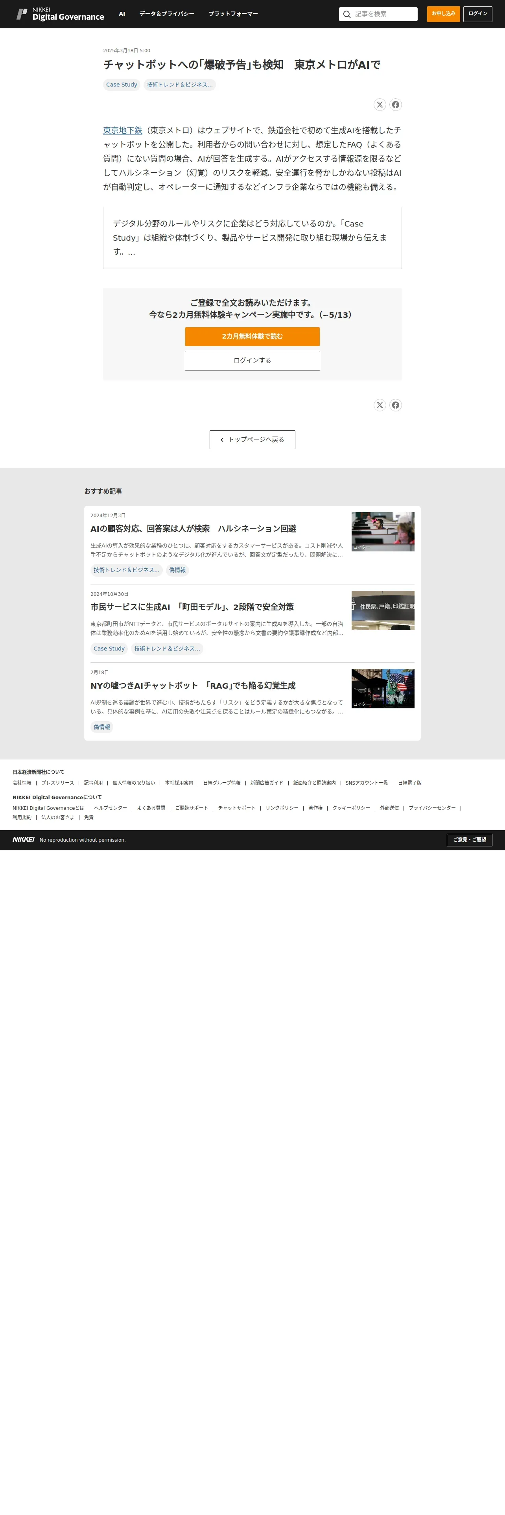Open 記事利用 footer link
Screen dimensions: 505x1515
(x=94, y=783)
